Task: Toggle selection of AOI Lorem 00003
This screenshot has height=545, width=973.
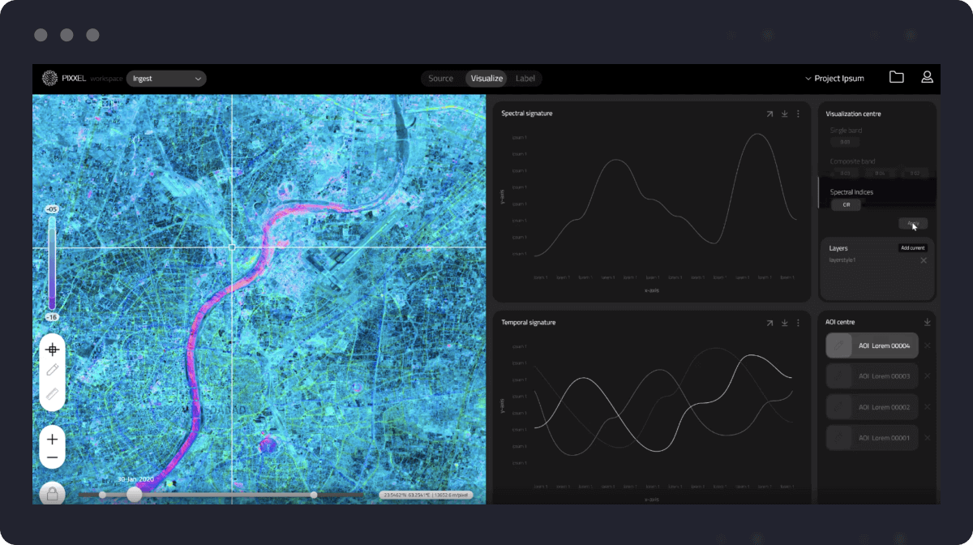Action: click(x=872, y=375)
